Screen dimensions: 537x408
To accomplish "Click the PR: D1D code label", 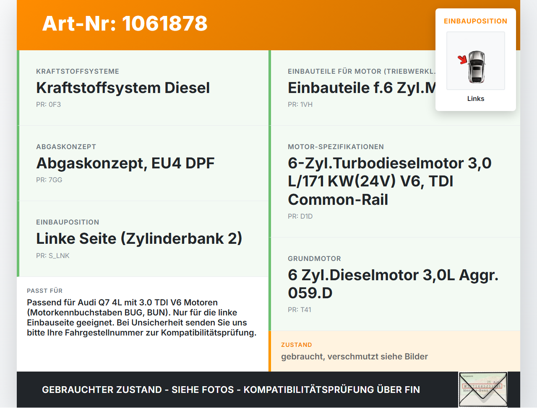I will (300, 217).
